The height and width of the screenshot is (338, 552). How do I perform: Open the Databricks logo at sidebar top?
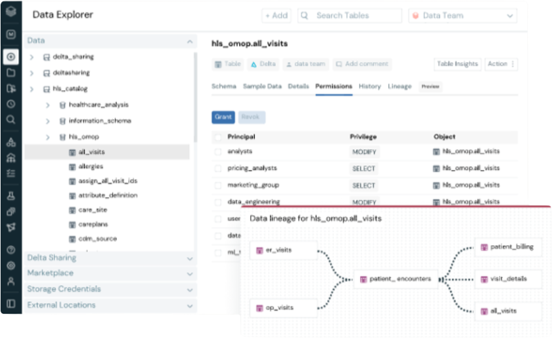point(11,12)
